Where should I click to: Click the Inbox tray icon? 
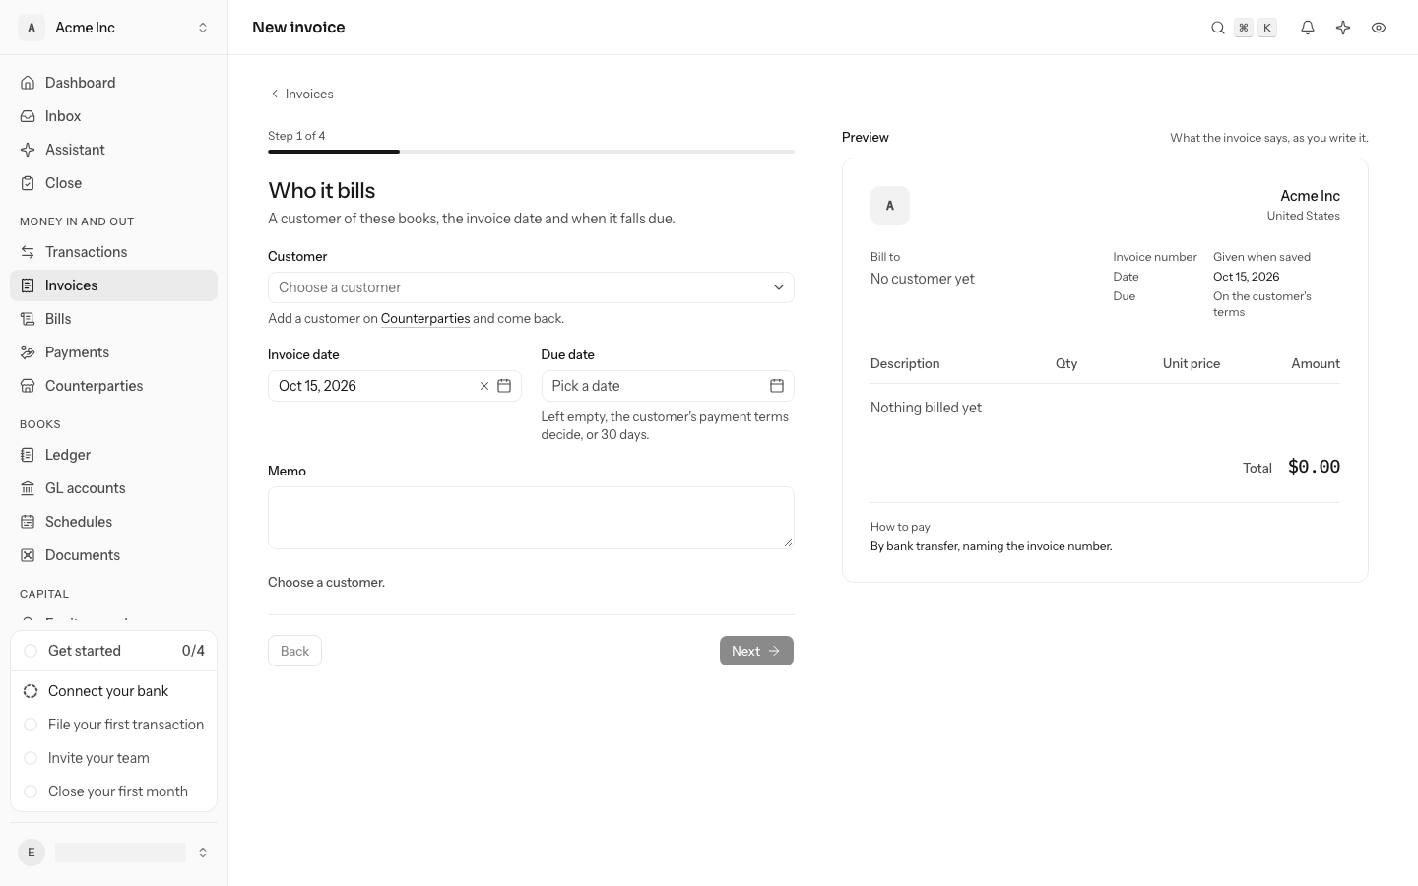click(28, 116)
